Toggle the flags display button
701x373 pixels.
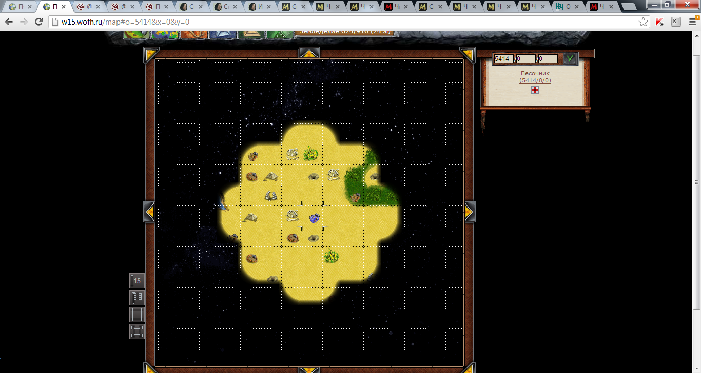pyautogui.click(x=137, y=298)
